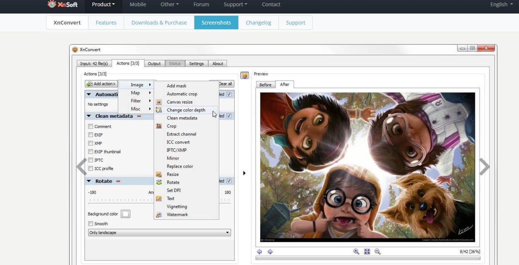This screenshot has height=265, width=519.
Task: Switch to the Settings tab
Action: [196, 63]
